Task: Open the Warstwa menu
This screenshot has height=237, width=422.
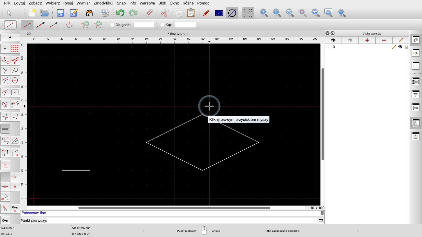Action: [x=147, y=3]
